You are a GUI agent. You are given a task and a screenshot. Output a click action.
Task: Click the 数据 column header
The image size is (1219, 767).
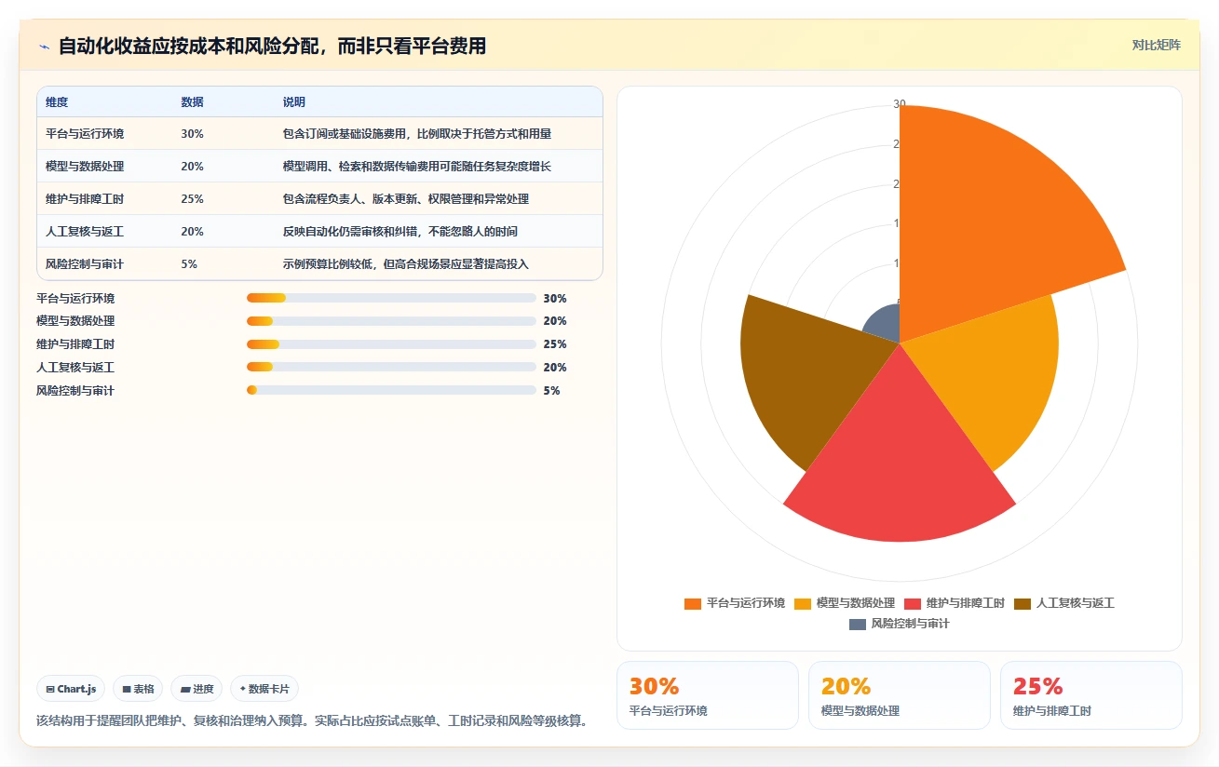pyautogui.click(x=192, y=102)
